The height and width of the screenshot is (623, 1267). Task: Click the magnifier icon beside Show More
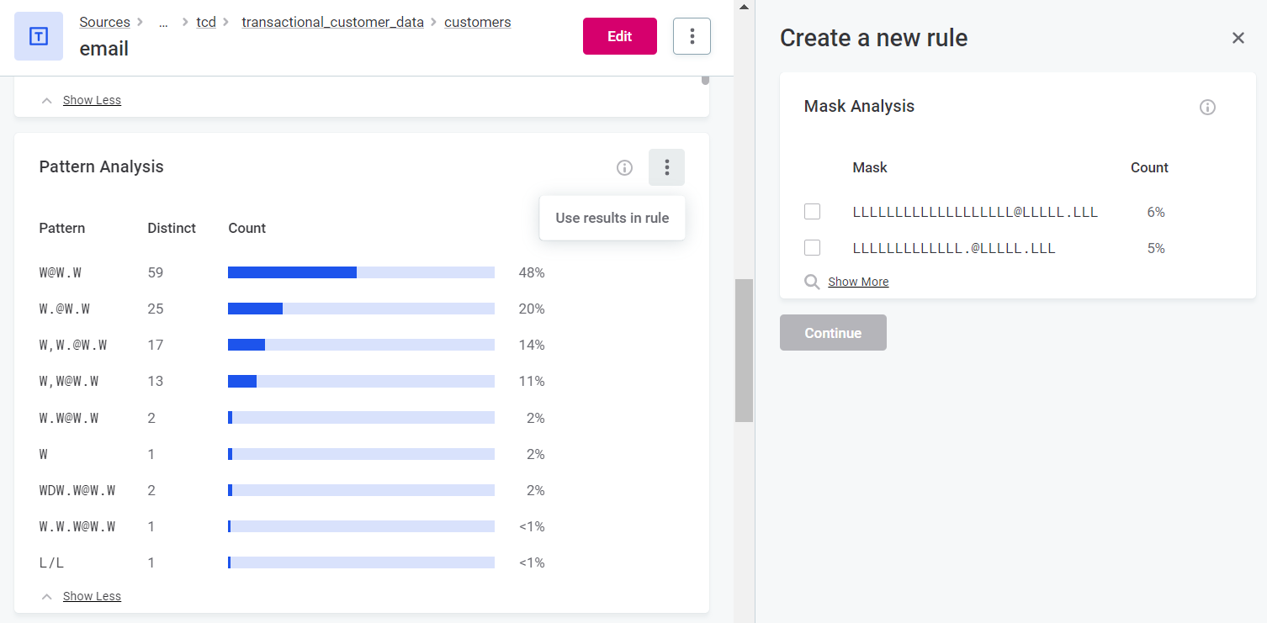812,282
